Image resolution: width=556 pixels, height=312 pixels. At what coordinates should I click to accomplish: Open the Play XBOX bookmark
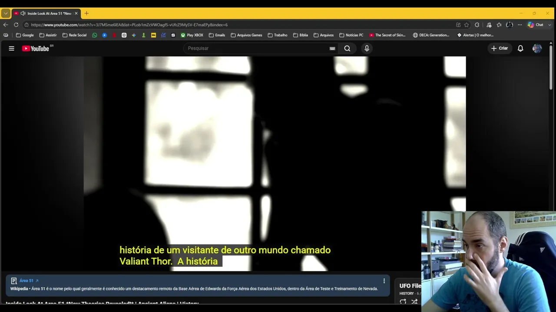[x=192, y=35]
